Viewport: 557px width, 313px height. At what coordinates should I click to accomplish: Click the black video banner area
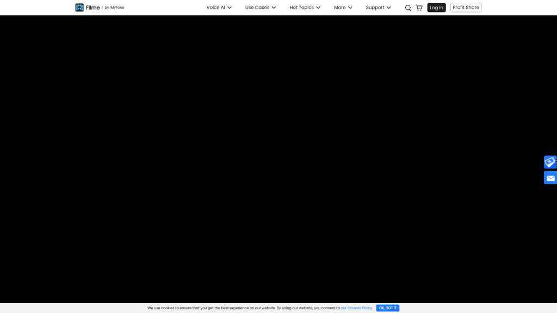coord(278,159)
